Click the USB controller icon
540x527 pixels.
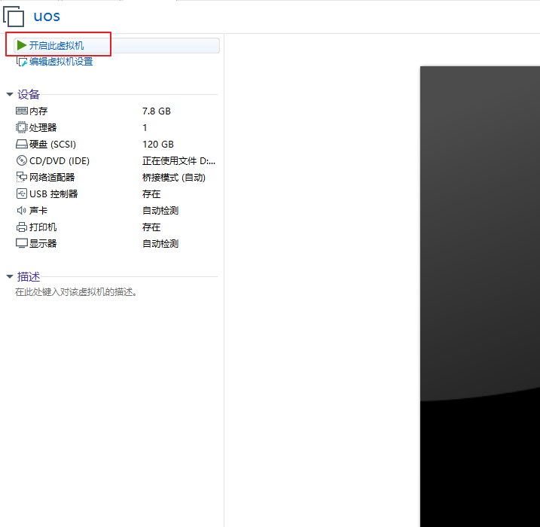(x=22, y=193)
